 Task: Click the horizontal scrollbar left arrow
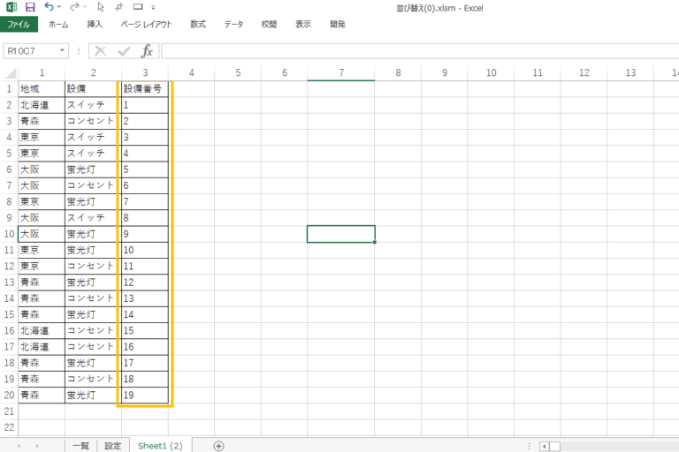[x=545, y=446]
